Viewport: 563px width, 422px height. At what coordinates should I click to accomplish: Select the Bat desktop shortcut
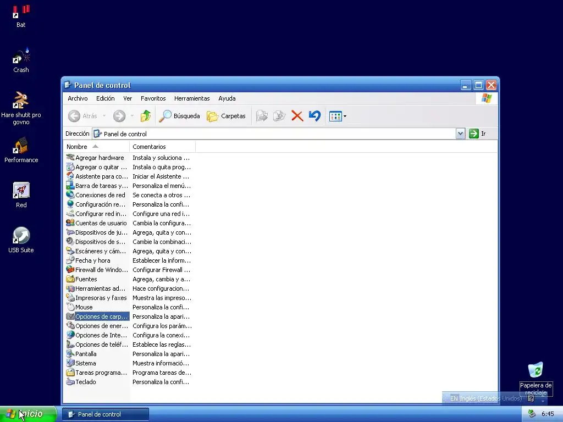point(21,16)
